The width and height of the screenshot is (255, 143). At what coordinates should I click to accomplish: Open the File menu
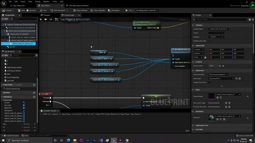[x=10, y=2]
